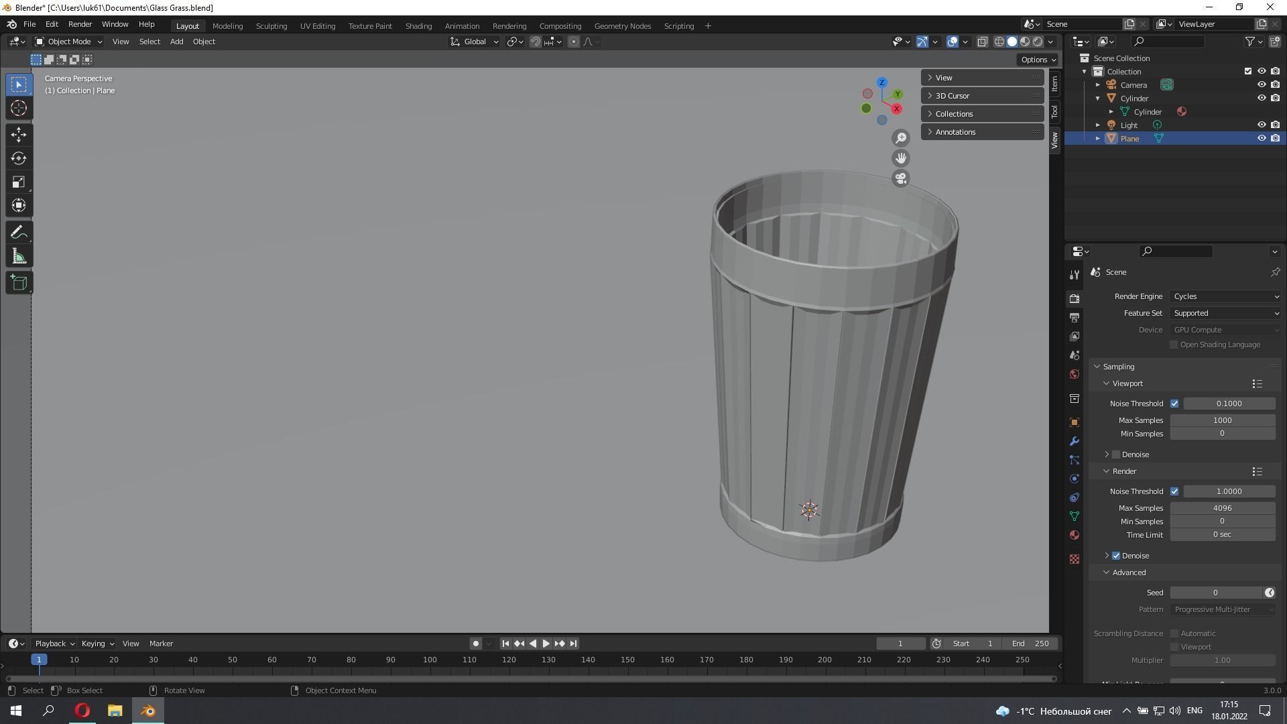Screen dimensions: 1287x724
Task: Hide the Light in viewport
Action: [x=1261, y=125]
